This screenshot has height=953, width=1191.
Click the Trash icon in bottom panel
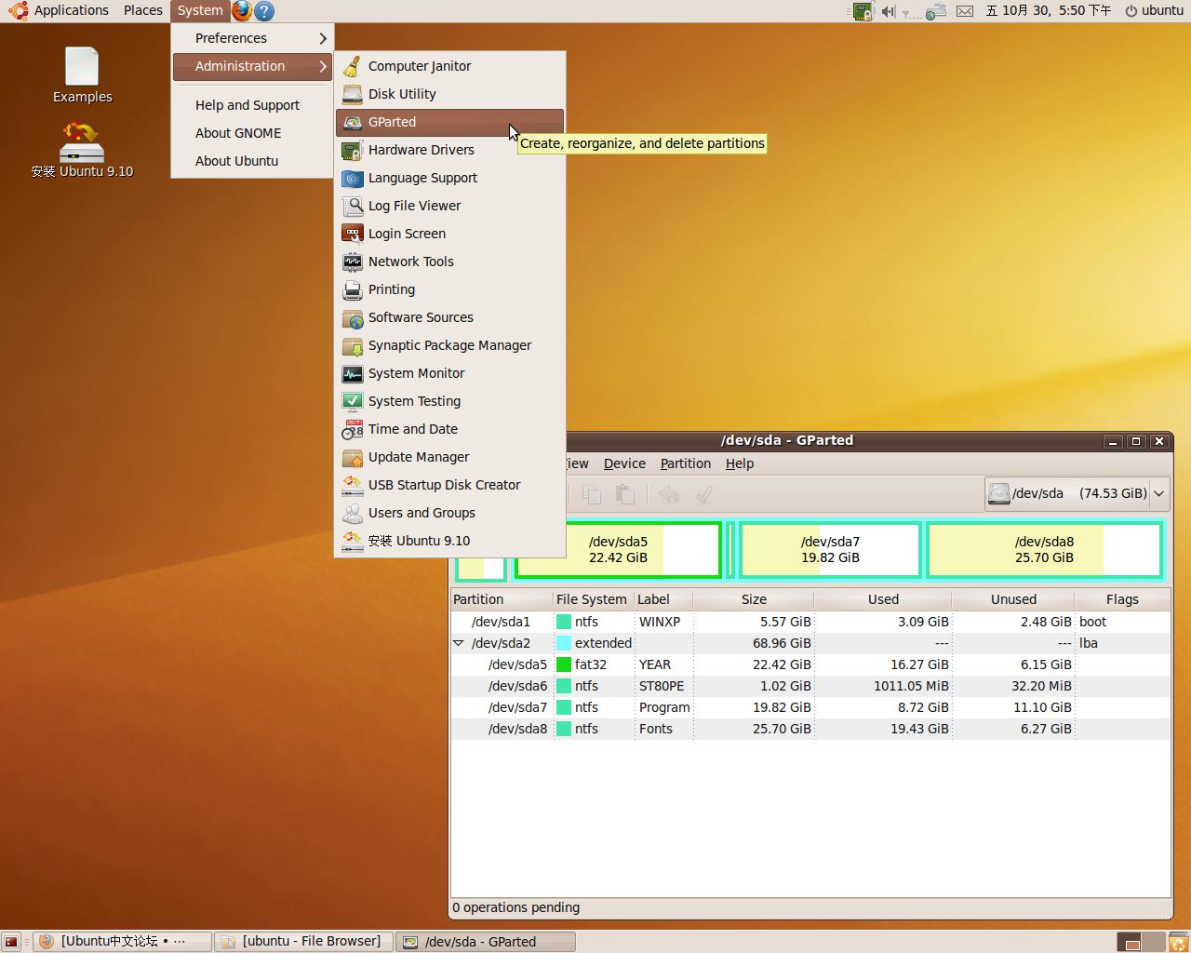click(1178, 942)
